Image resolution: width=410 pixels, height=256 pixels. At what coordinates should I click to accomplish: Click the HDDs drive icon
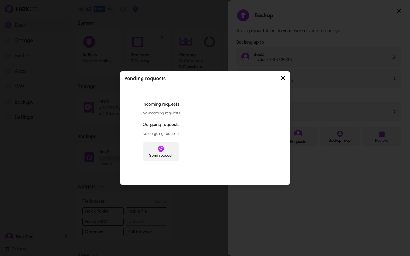click(x=89, y=107)
